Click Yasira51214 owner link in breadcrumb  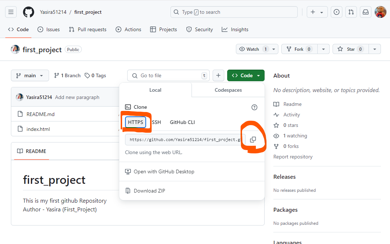click(x=53, y=12)
